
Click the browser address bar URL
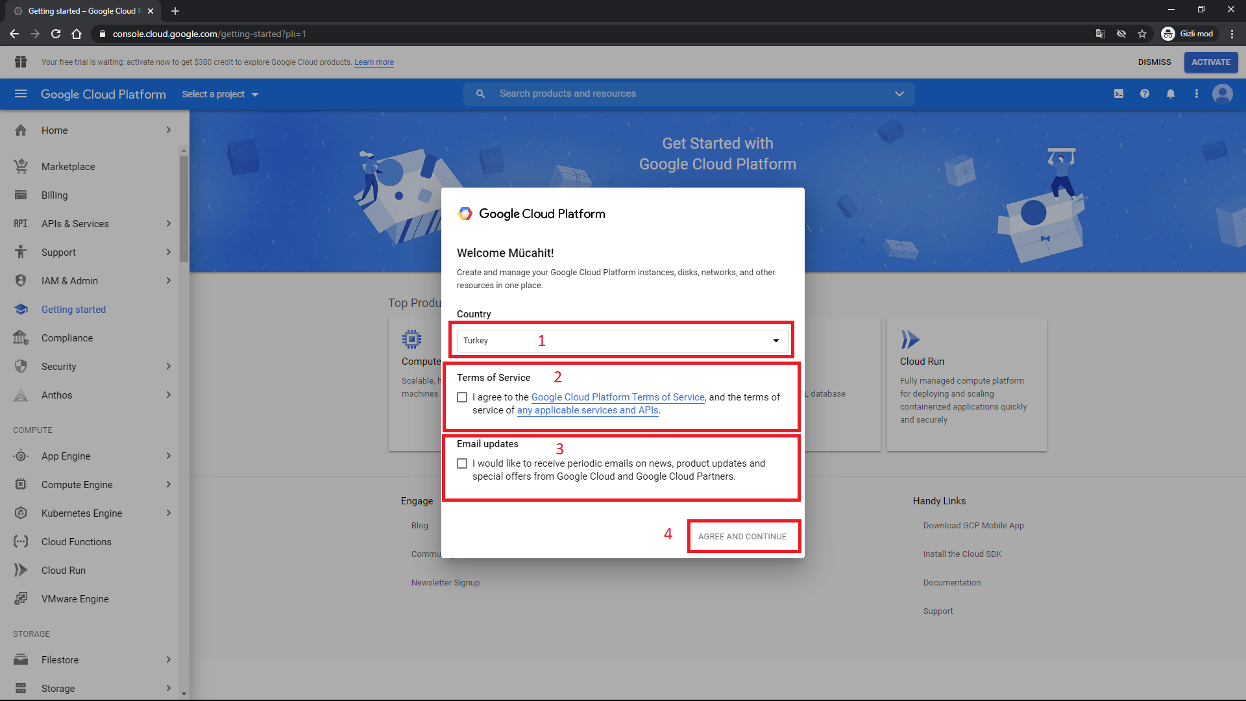point(209,34)
